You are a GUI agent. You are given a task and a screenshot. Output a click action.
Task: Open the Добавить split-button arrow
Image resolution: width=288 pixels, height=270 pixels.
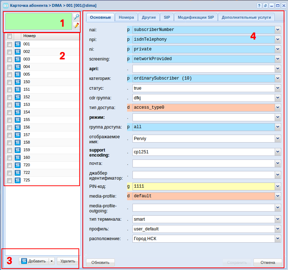click(x=51, y=261)
